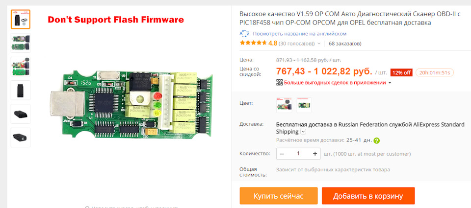
Task: Select the fourth thumbnail of black OBD connector
Action: 21,90
